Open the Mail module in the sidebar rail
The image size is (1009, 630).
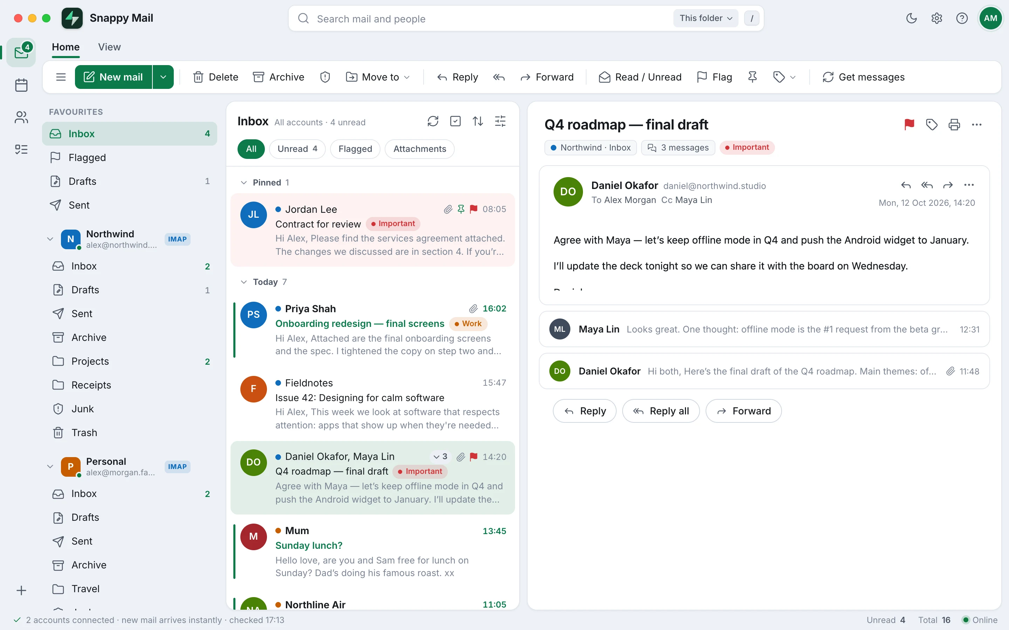[x=21, y=52]
